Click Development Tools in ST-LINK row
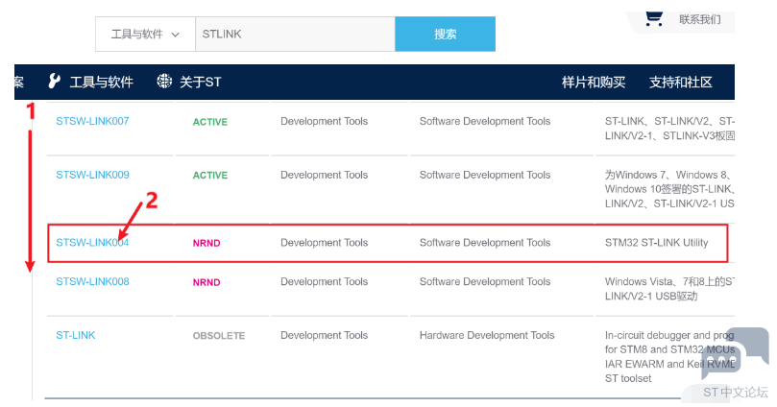 [324, 335]
